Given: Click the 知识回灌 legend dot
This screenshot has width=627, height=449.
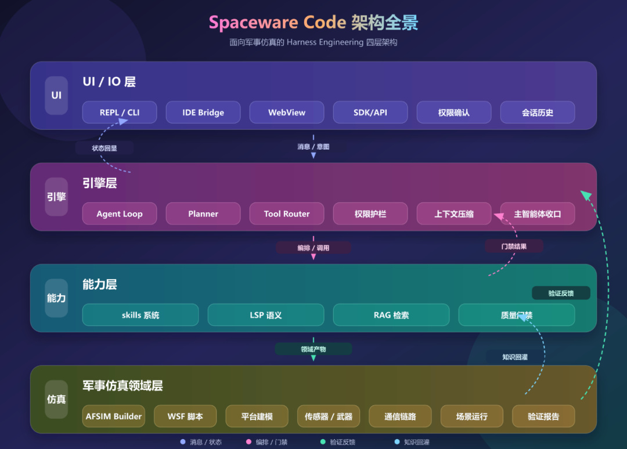Looking at the screenshot, I should point(397,442).
